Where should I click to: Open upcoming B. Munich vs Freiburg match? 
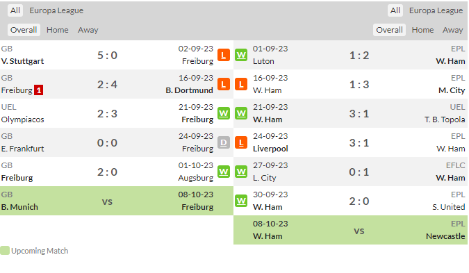(x=117, y=201)
